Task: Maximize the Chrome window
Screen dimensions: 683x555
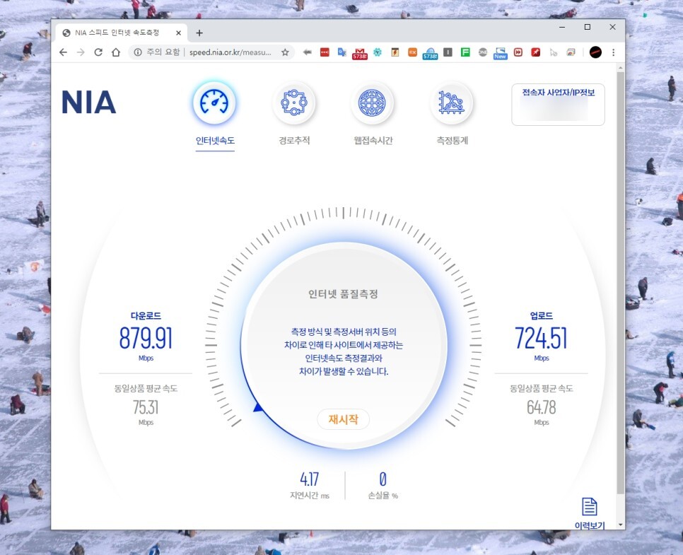Action: 587,27
